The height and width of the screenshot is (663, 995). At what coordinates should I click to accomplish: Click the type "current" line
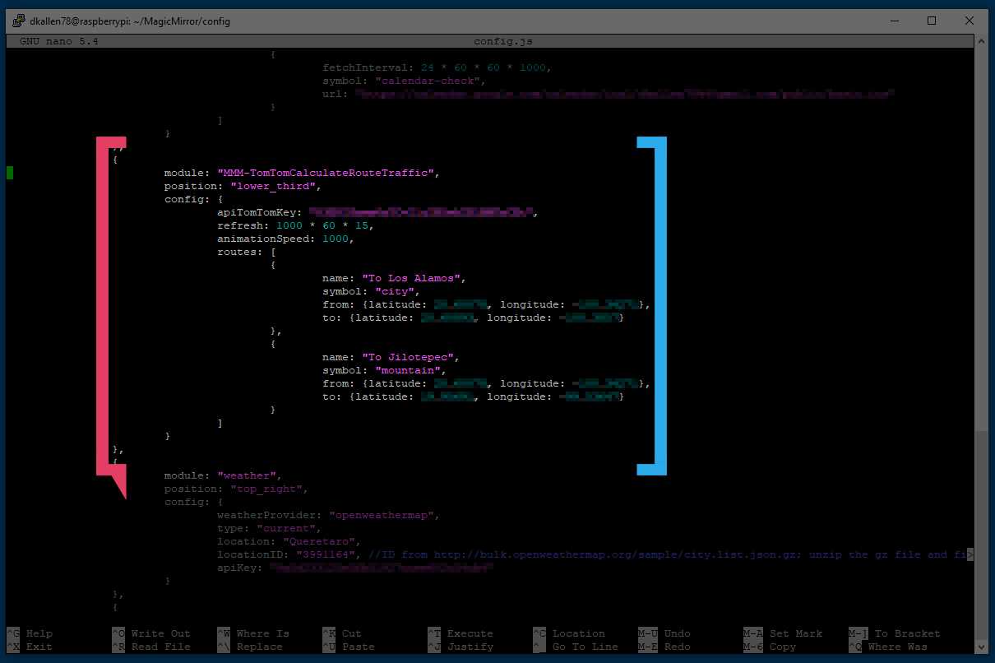coord(270,528)
